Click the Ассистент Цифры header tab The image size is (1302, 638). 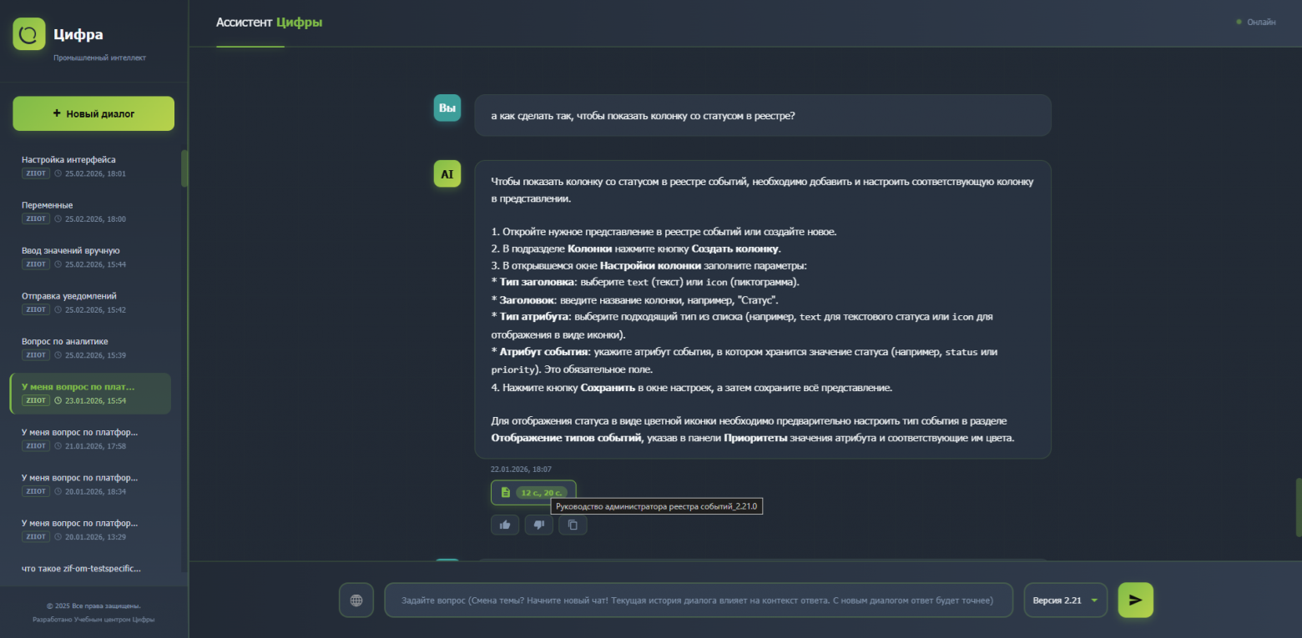click(x=269, y=23)
